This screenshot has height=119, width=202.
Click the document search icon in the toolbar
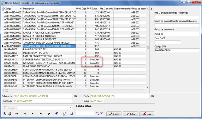(71, 114)
